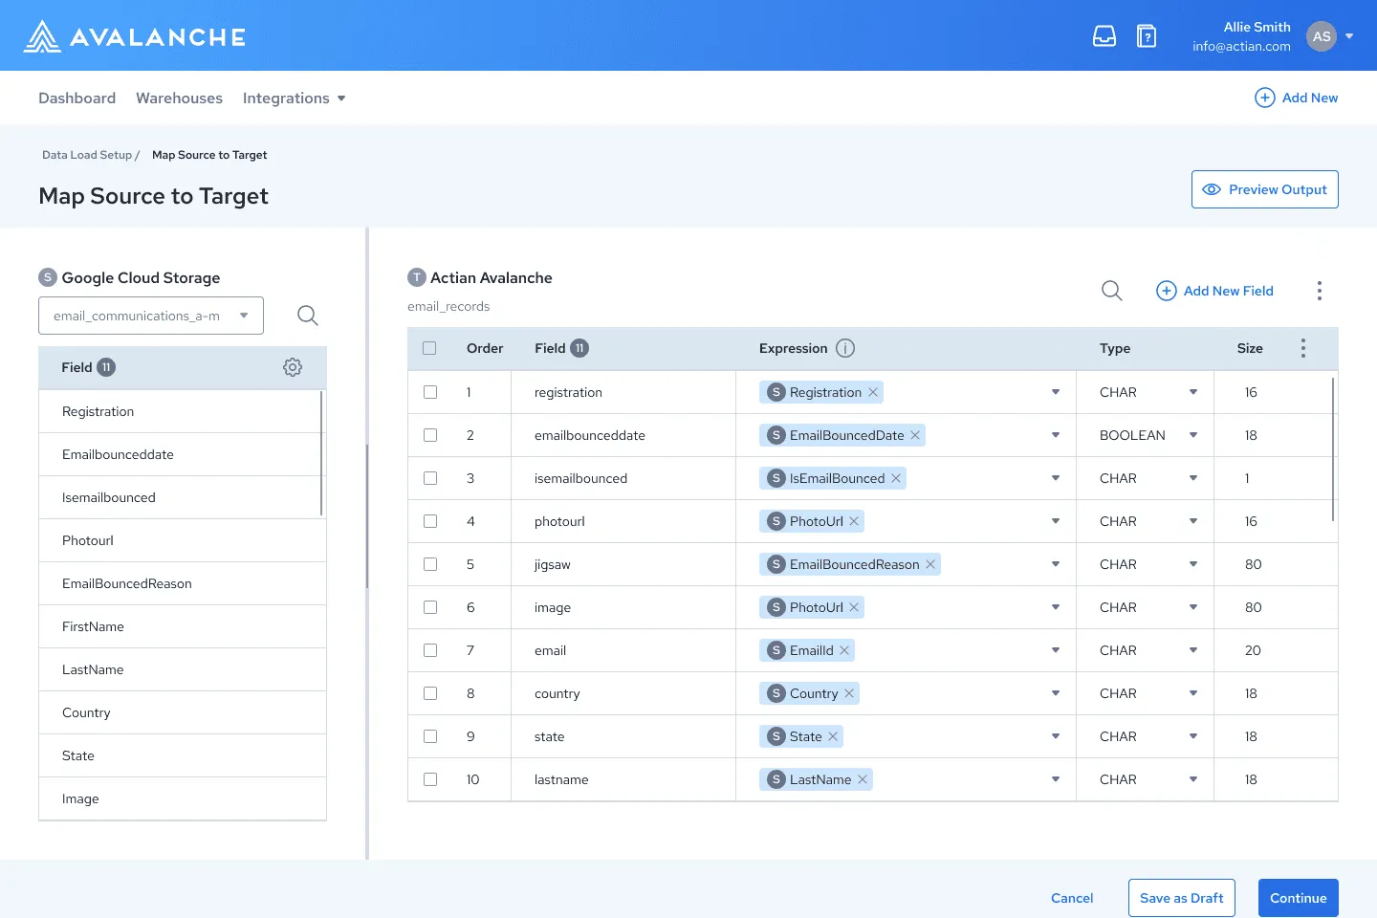Open the Type dropdown for emailbounceddate
Image resolution: width=1377 pixels, height=918 pixels.
tap(1192, 435)
